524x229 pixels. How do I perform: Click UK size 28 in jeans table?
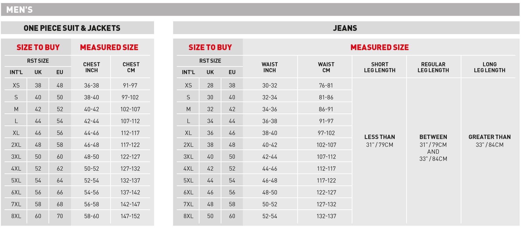(210, 85)
